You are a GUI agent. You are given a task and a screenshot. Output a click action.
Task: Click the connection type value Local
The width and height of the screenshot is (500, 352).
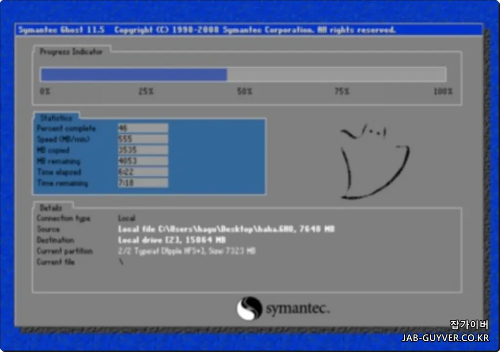pos(126,218)
